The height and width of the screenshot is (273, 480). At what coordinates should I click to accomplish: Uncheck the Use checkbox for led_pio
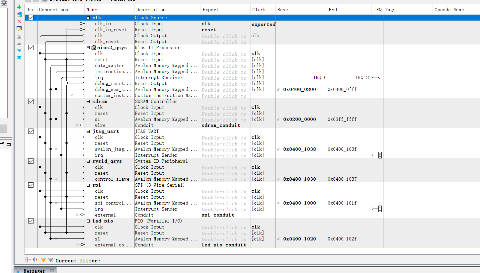pyautogui.click(x=31, y=221)
